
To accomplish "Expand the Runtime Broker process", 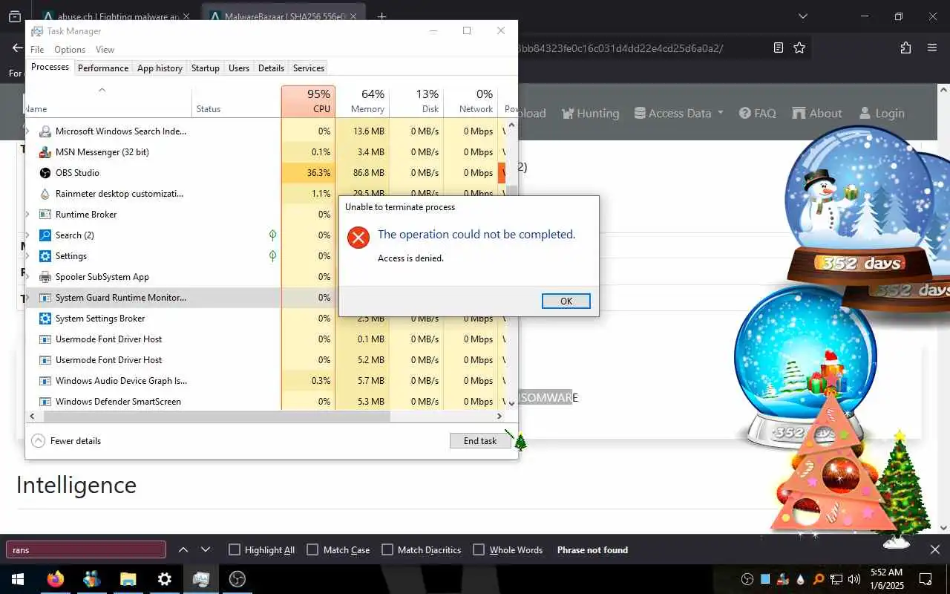I will 28,214.
